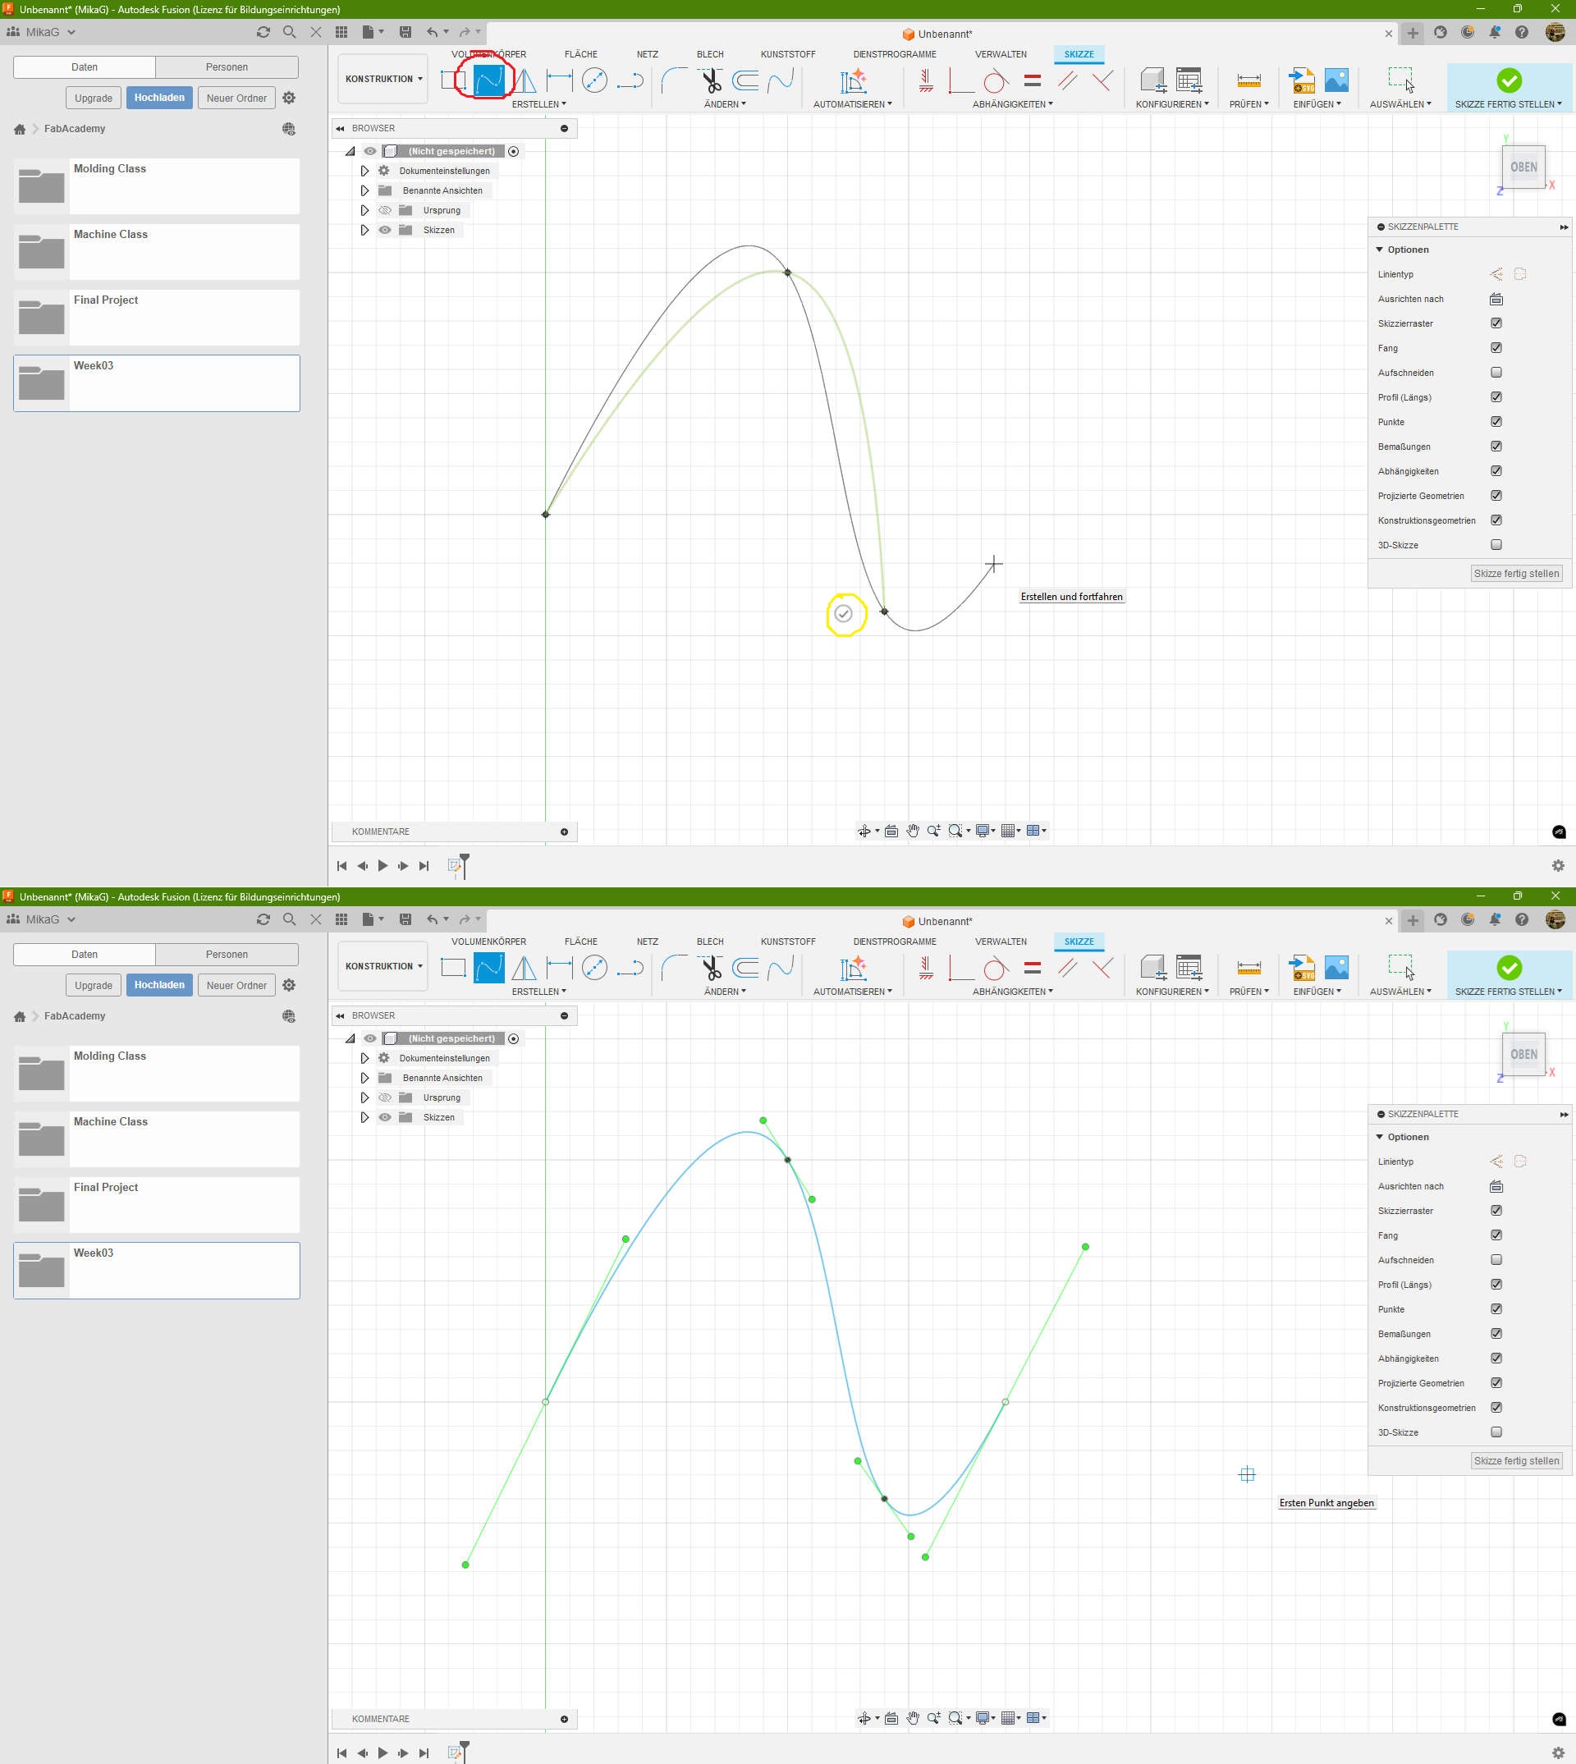Expand Dokumenteinstellungen in the upper browser tree
1576x1764 pixels.
point(364,171)
